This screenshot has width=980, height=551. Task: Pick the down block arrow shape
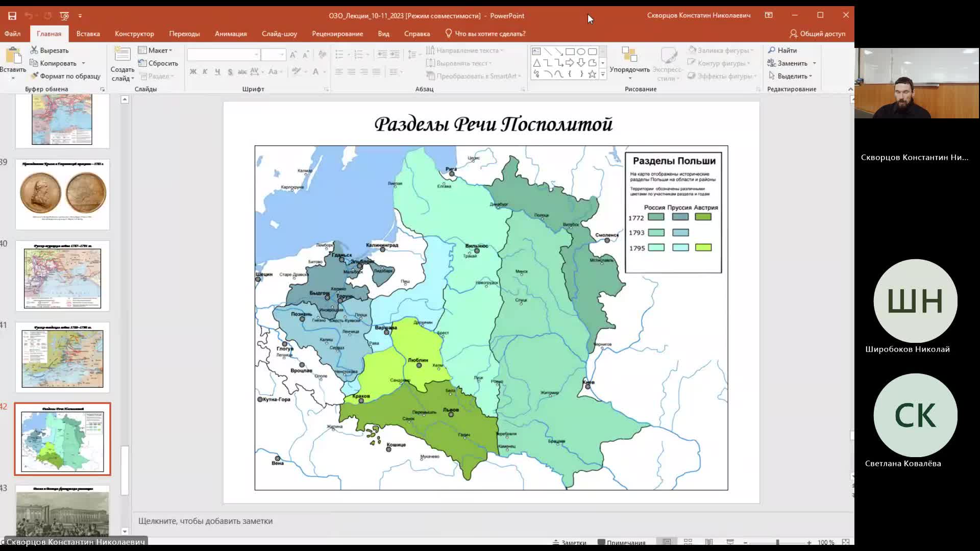[x=581, y=63]
